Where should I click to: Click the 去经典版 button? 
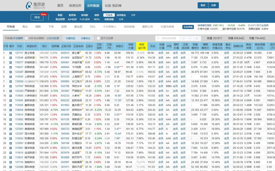pos(188,27)
